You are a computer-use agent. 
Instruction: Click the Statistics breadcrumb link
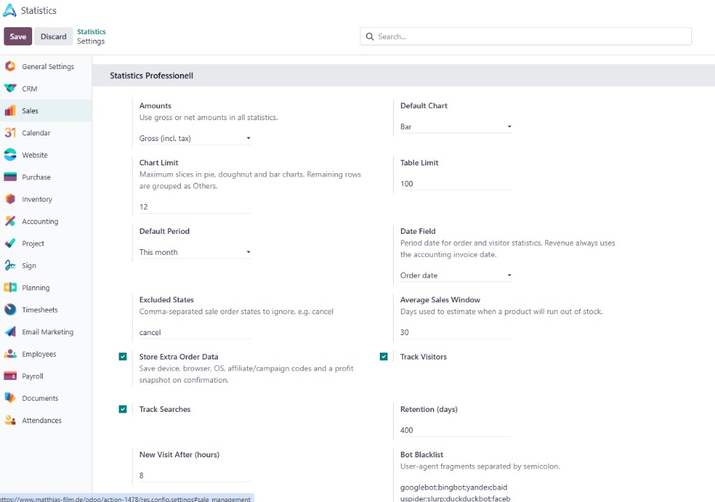coord(91,31)
